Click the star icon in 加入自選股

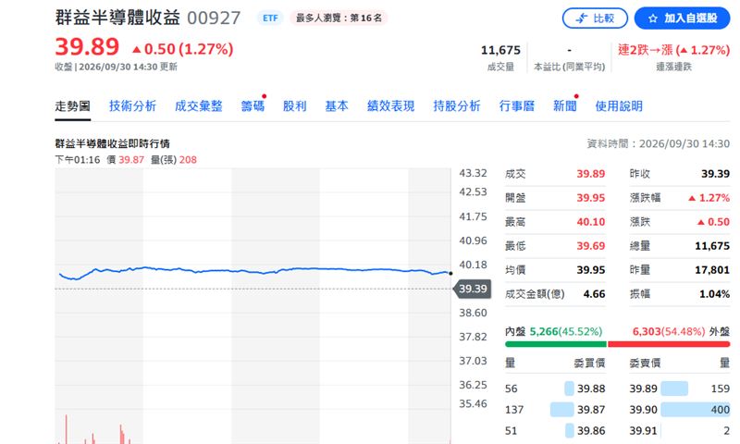click(653, 18)
